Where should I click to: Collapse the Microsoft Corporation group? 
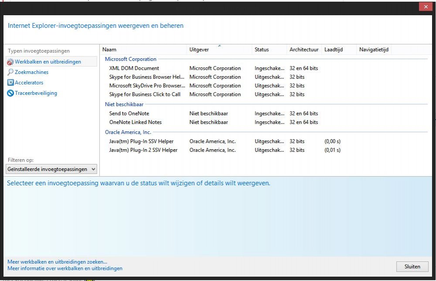pos(130,59)
